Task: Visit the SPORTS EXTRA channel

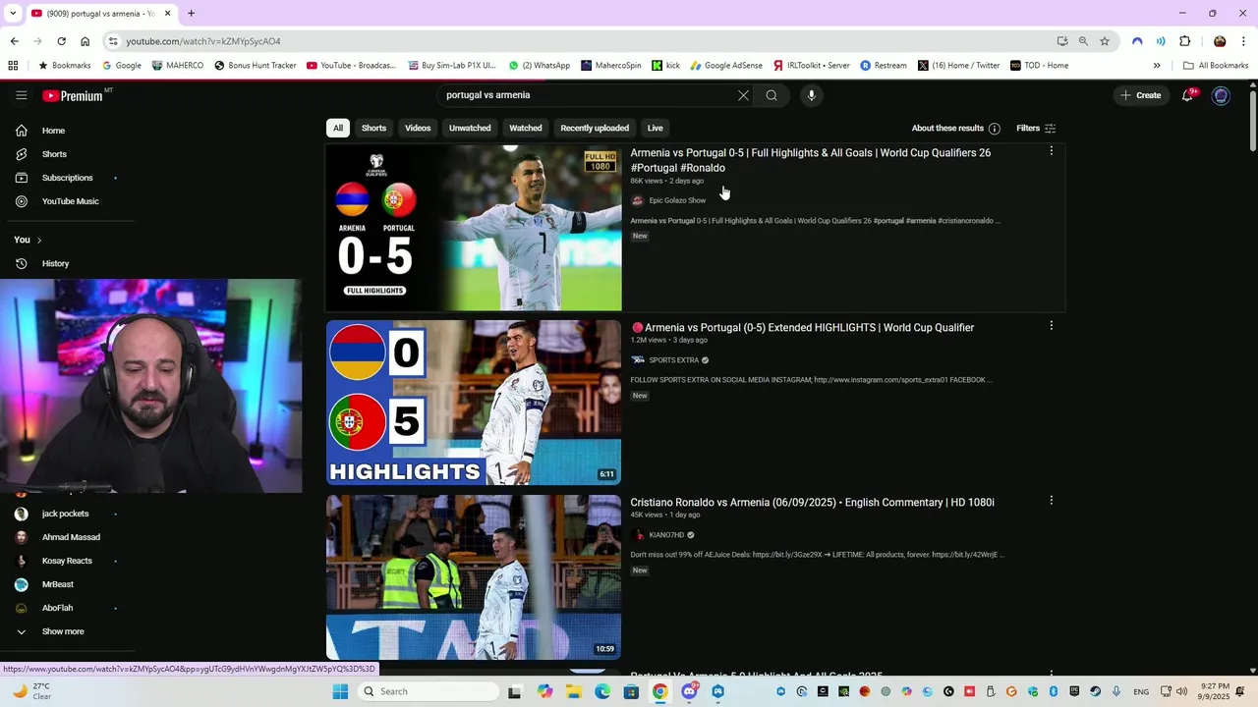Action: (674, 360)
